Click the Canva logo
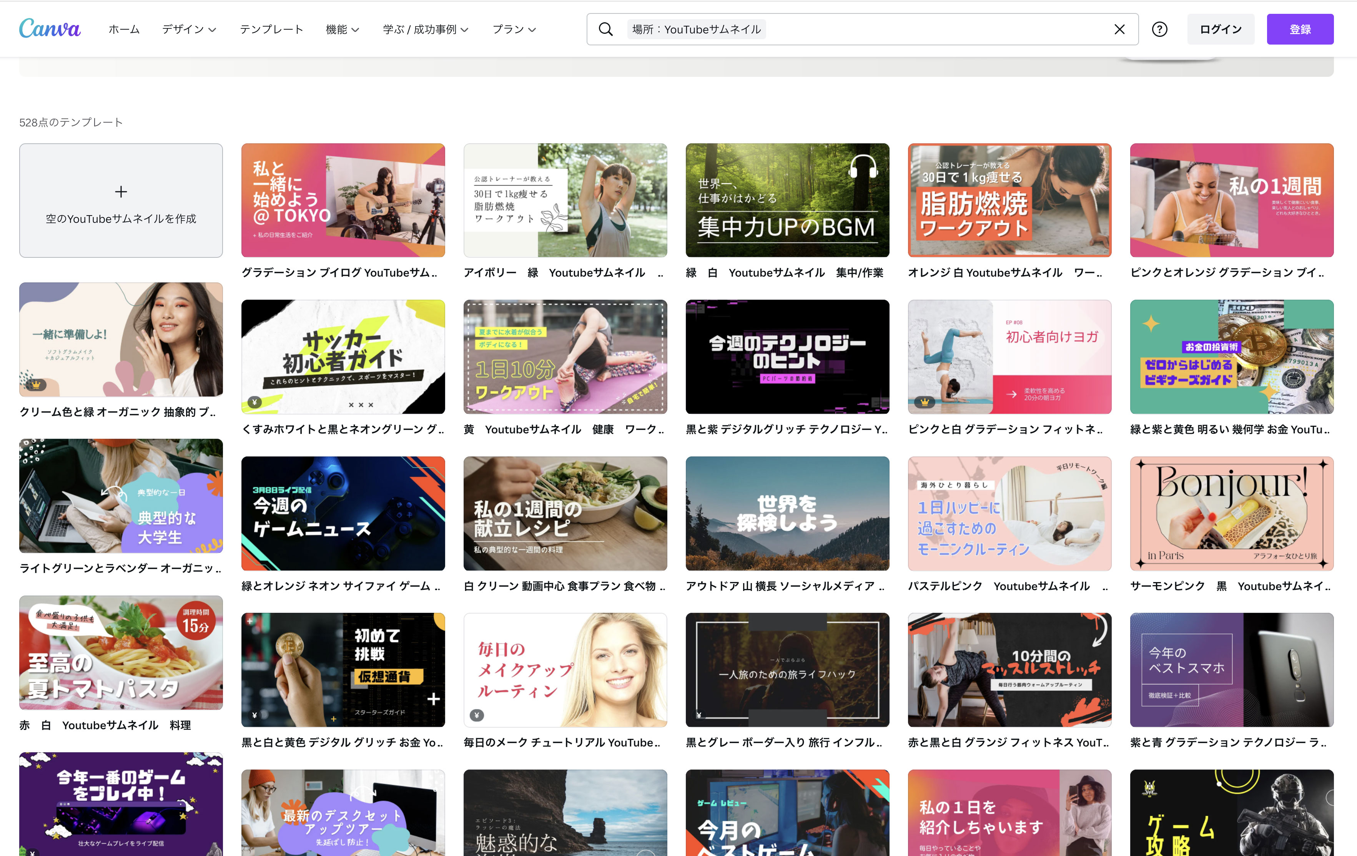The width and height of the screenshot is (1357, 856). [50, 29]
